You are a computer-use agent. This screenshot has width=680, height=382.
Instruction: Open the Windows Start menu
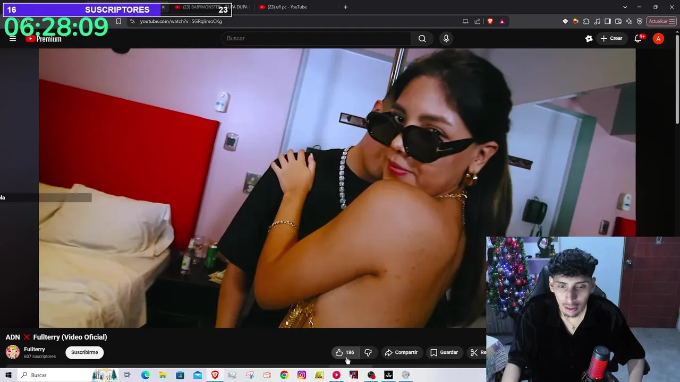pyautogui.click(x=8, y=375)
